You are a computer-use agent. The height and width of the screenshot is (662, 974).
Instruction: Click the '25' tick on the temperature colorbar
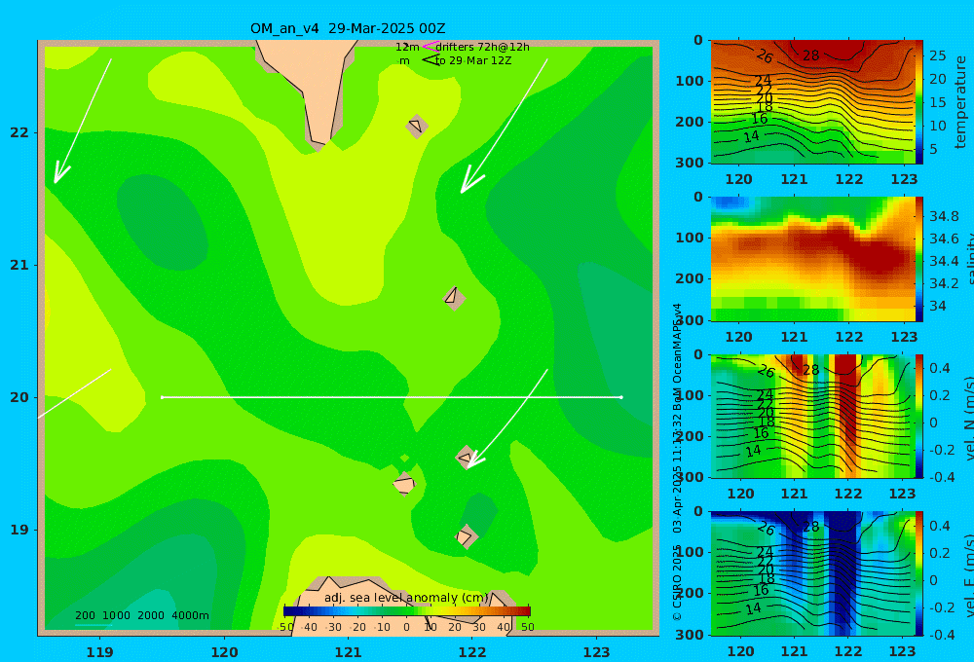[x=937, y=55]
